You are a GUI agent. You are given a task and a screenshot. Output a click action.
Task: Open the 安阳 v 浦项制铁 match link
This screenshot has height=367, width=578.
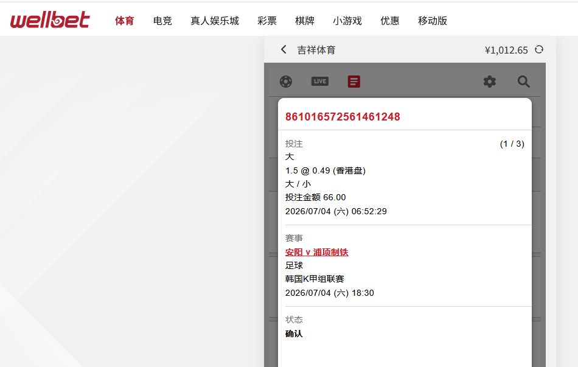tap(316, 253)
